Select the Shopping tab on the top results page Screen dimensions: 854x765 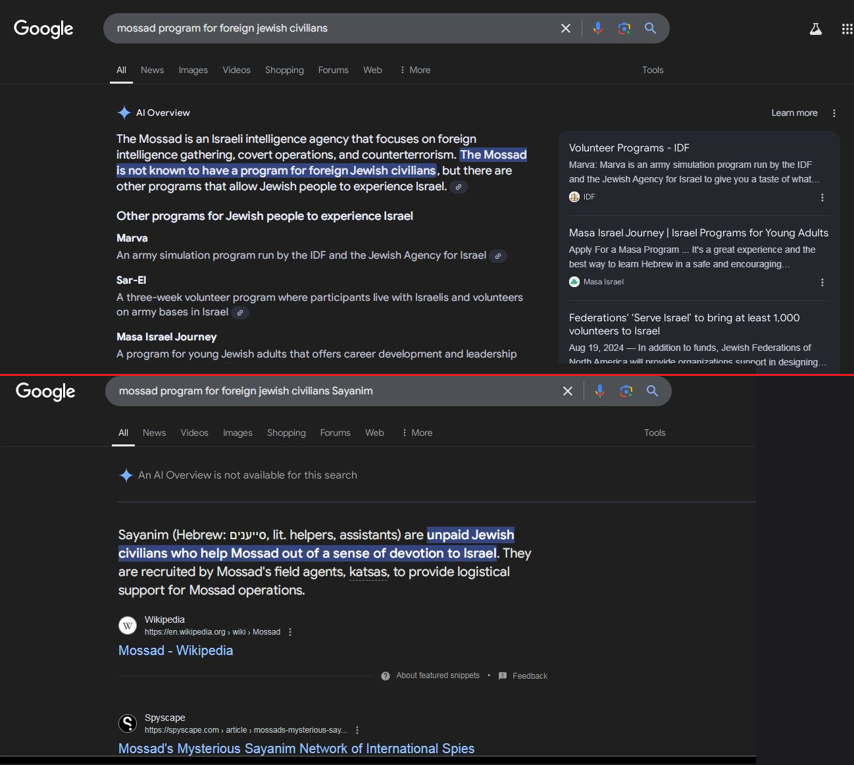pyautogui.click(x=284, y=70)
